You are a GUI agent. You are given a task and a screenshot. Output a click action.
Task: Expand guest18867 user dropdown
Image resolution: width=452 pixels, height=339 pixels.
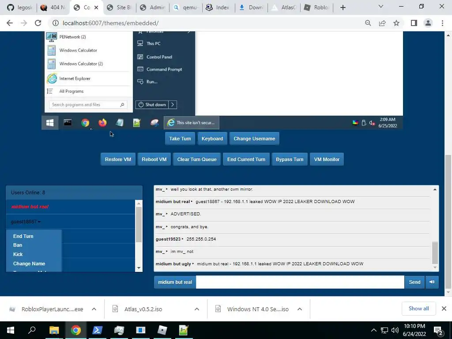(x=26, y=222)
